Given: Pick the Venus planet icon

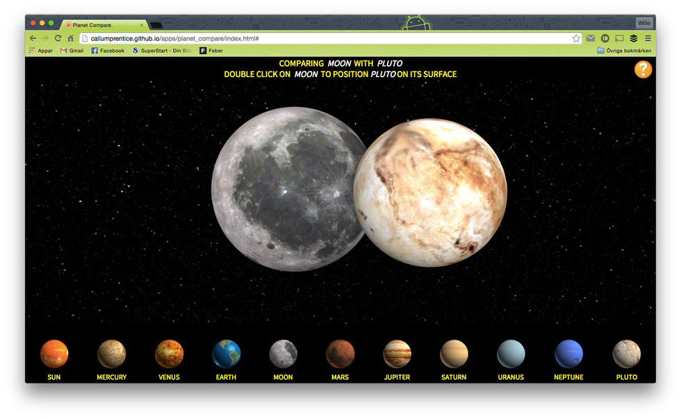Looking at the screenshot, I should 169,354.
